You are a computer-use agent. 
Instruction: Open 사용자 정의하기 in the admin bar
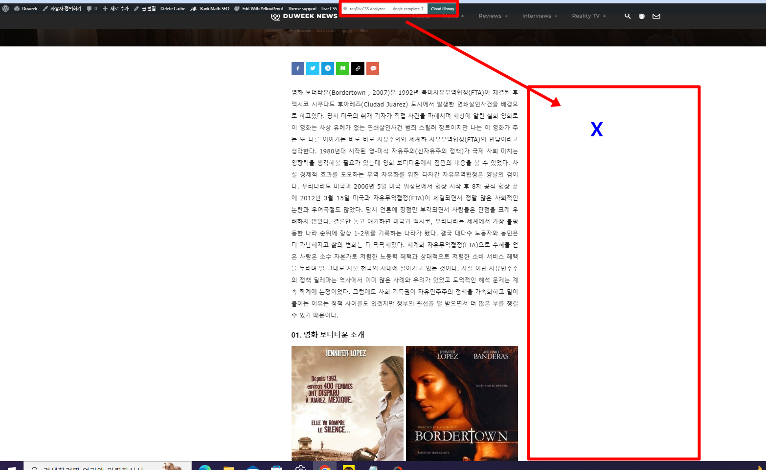point(62,8)
